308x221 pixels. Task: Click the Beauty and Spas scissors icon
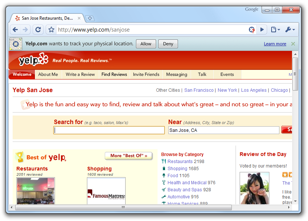coord(163,189)
